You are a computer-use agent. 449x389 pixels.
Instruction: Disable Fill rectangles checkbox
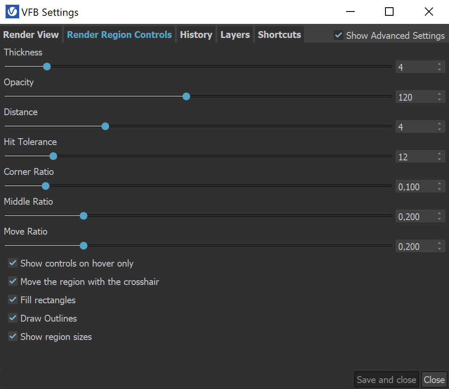pos(13,299)
